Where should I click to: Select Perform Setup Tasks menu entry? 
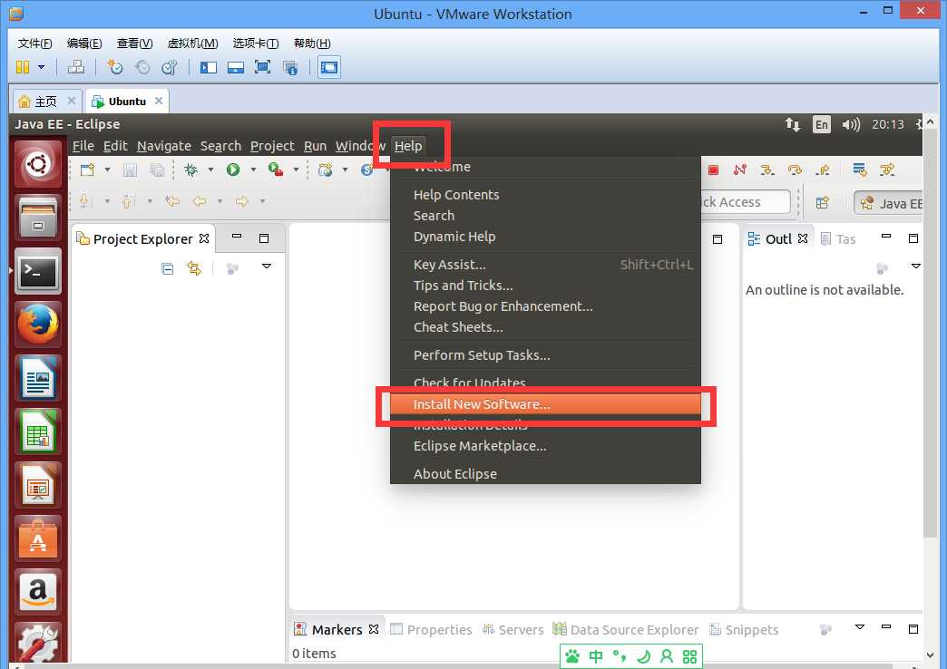[545, 355]
